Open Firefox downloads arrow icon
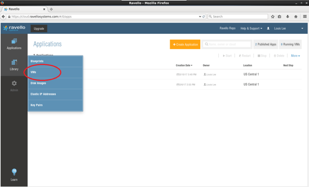 (x=288, y=17)
